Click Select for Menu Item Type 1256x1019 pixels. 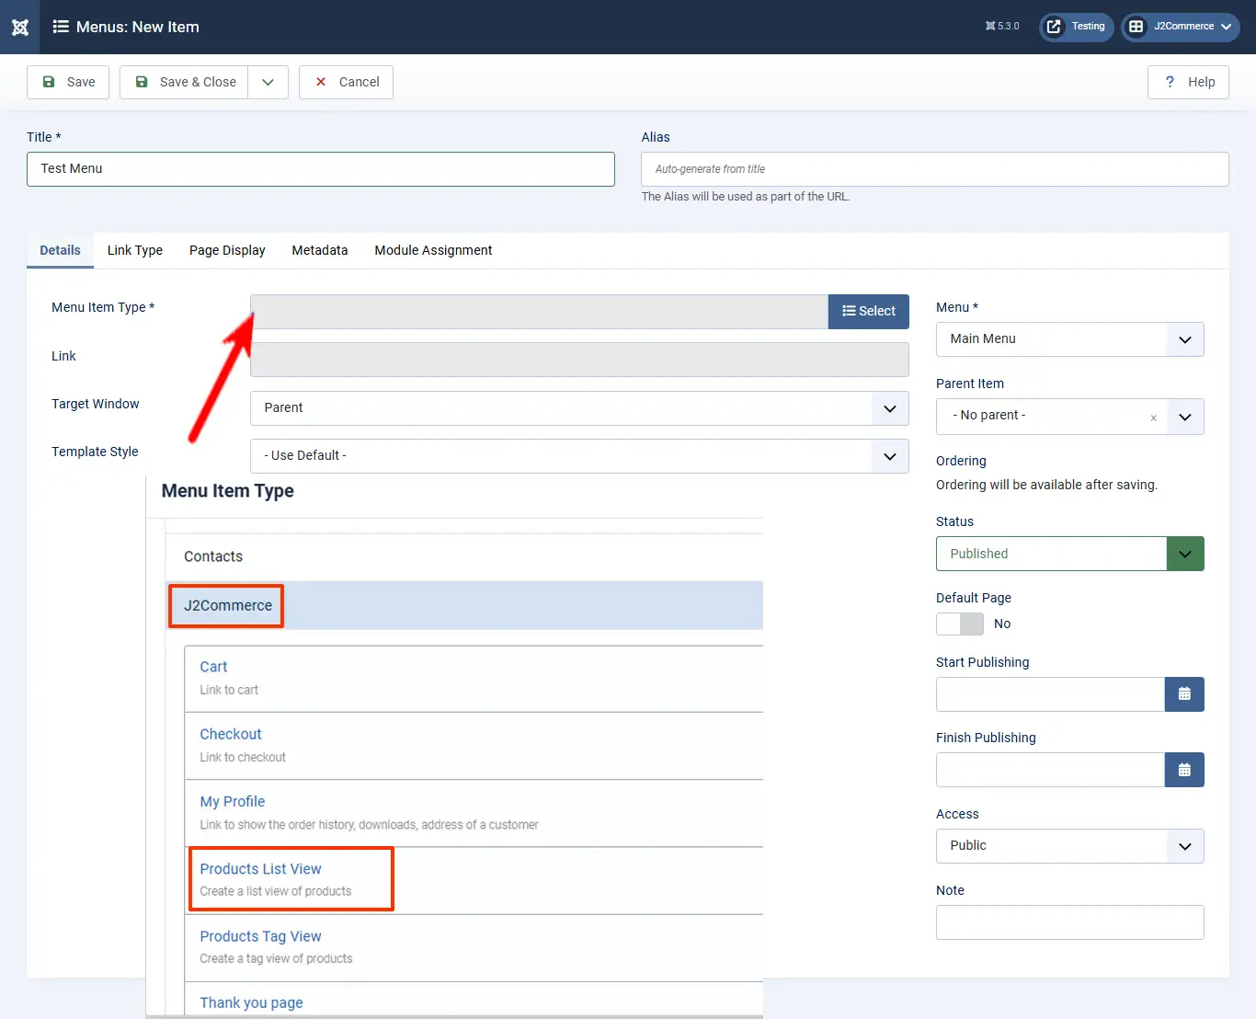(x=869, y=312)
